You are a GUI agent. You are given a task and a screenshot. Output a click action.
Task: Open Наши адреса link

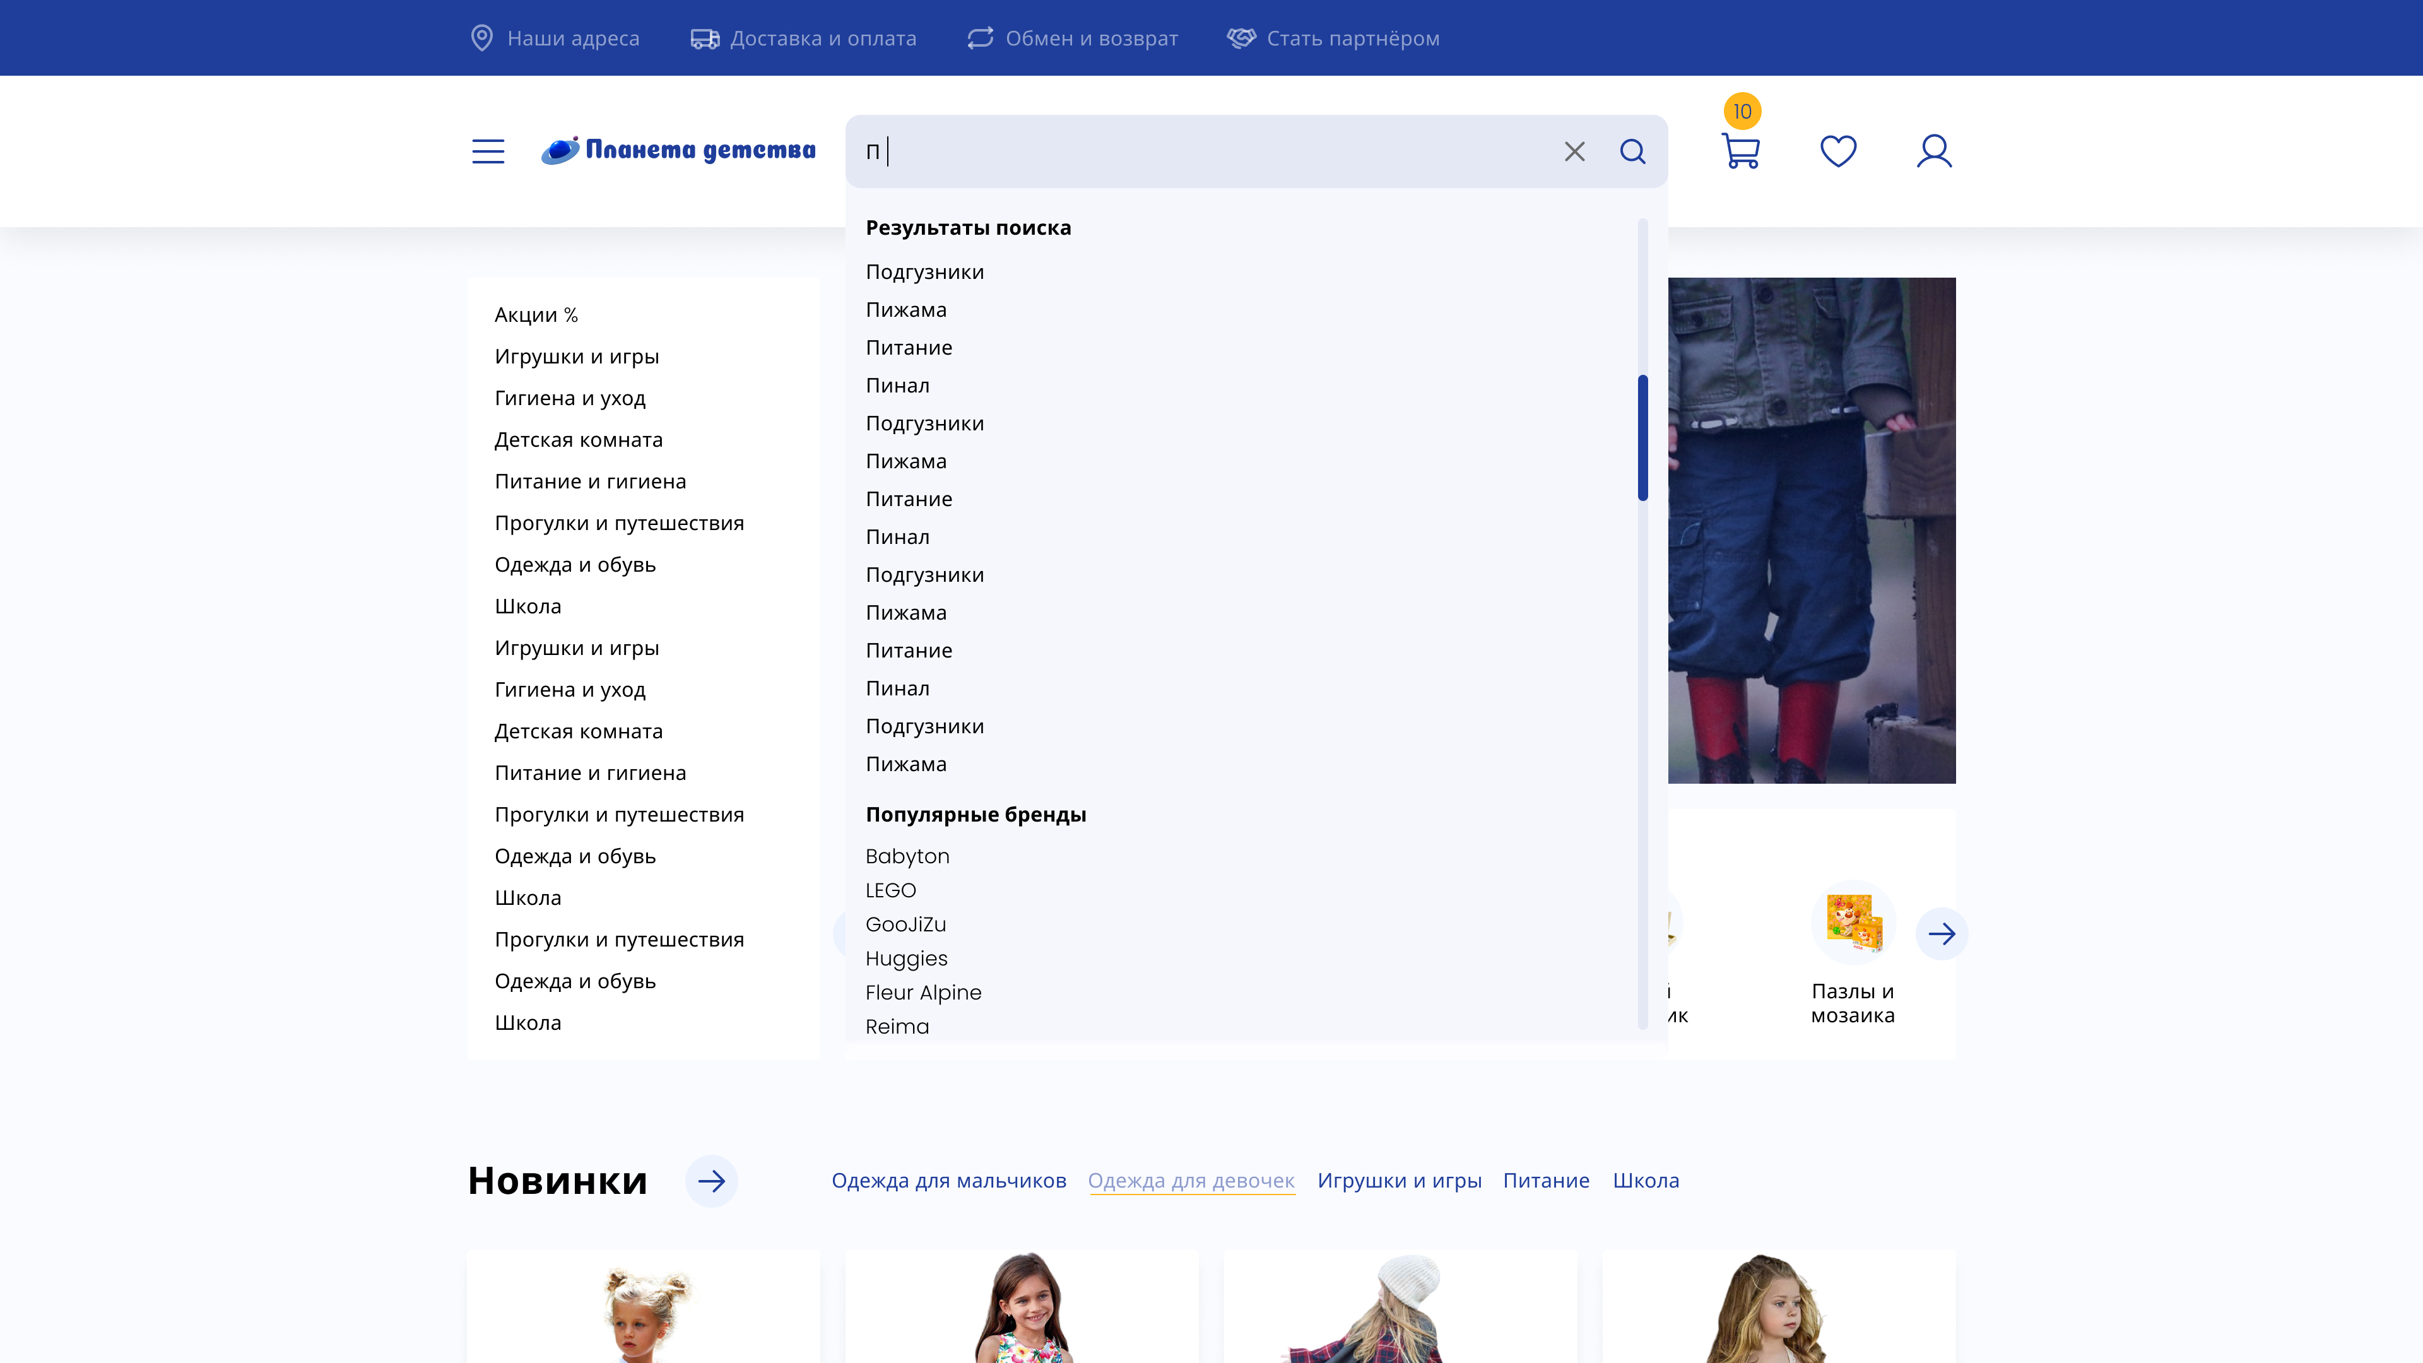pos(573,38)
